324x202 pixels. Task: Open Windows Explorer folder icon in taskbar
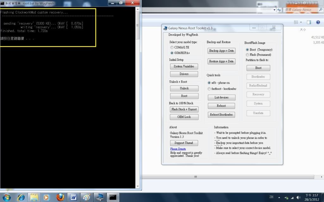(34, 198)
